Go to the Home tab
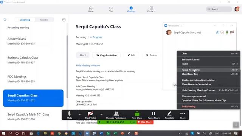Image resolution: width=242 pixels, height=136 pixels. coord(91,9)
